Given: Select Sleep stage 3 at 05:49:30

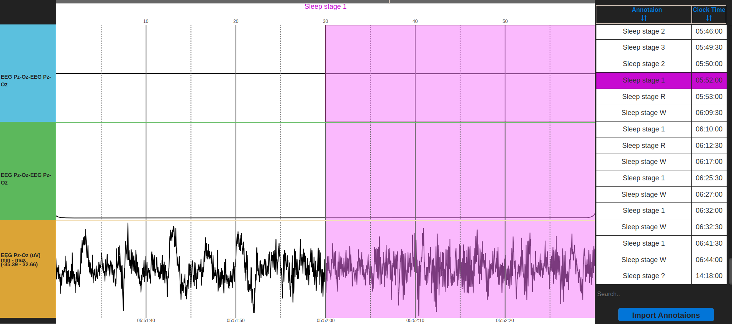Looking at the screenshot, I should click(x=661, y=47).
